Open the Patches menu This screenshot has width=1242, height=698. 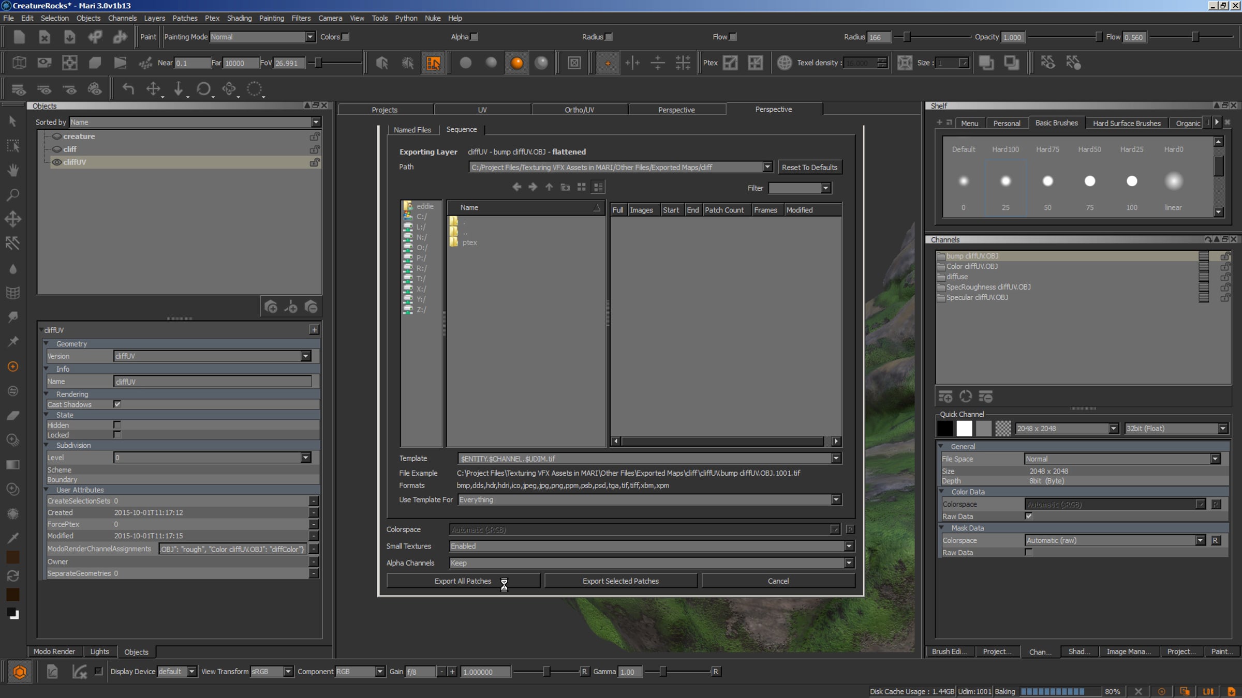click(185, 18)
